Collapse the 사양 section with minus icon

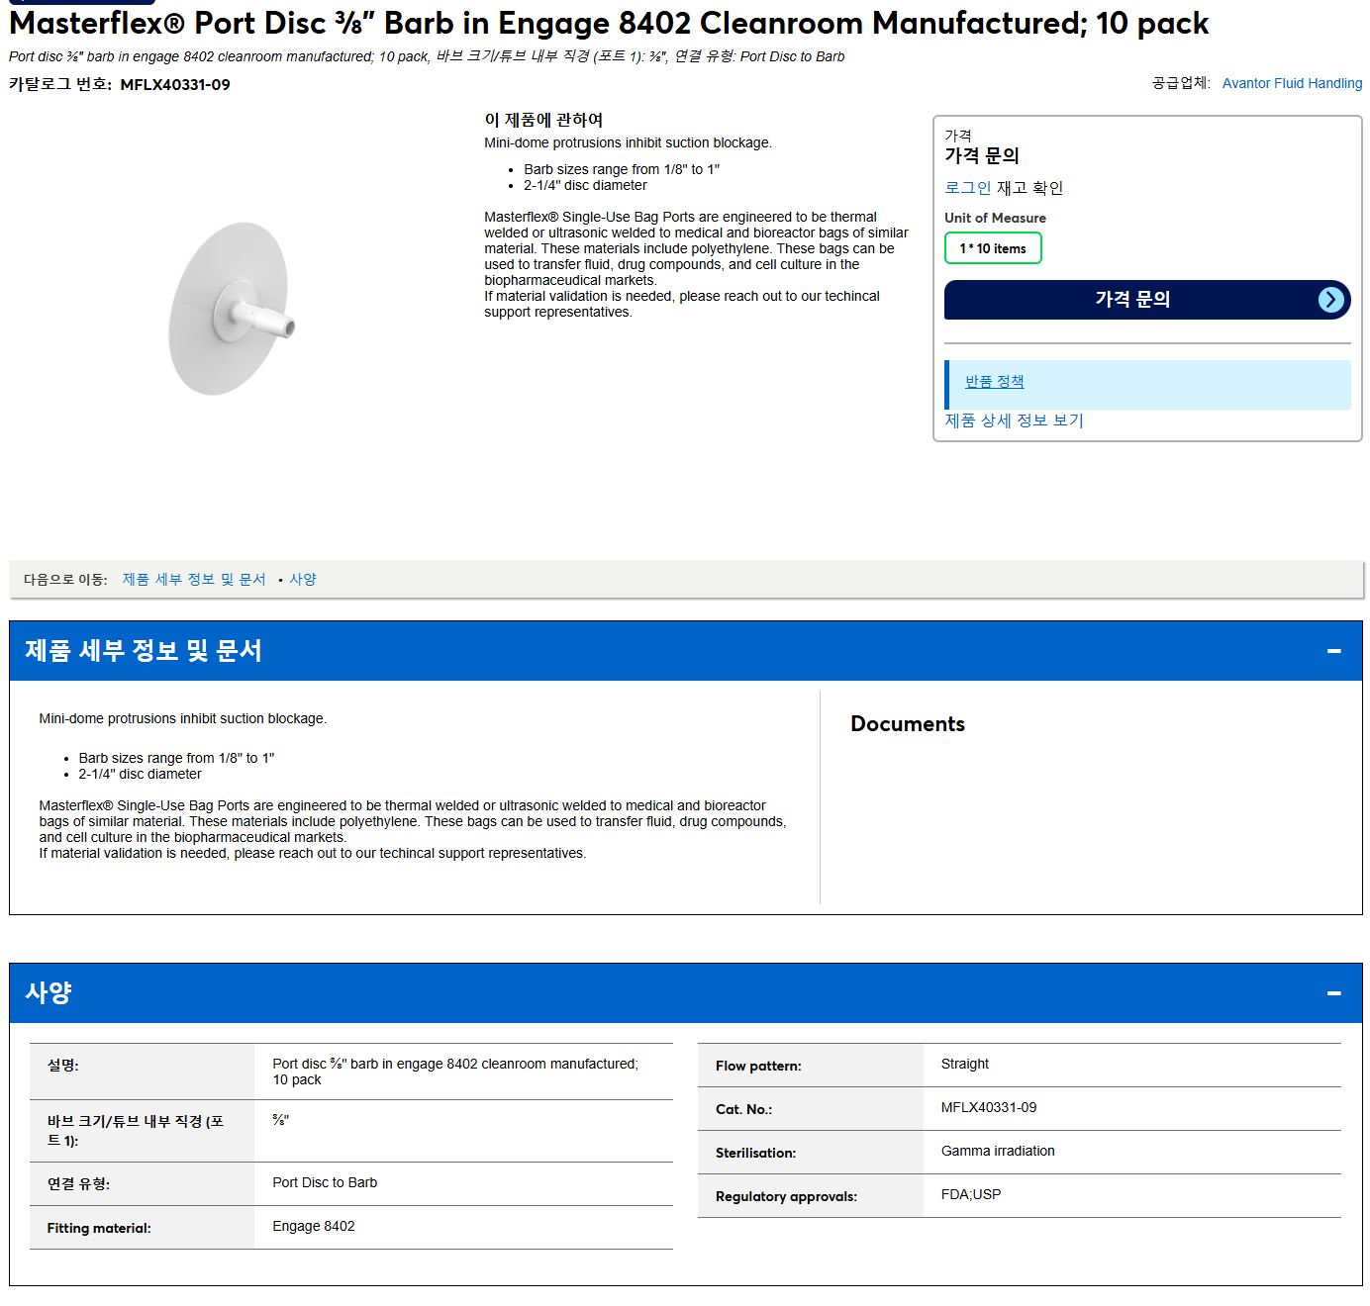1333,993
